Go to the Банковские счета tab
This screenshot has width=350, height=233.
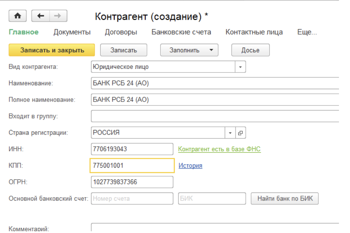181,32
